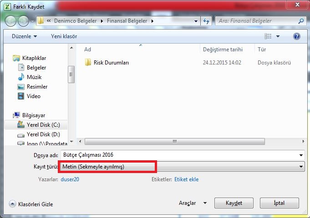Click Yeni klasör to create folder
310x218 pixels.
pyautogui.click(x=64, y=36)
